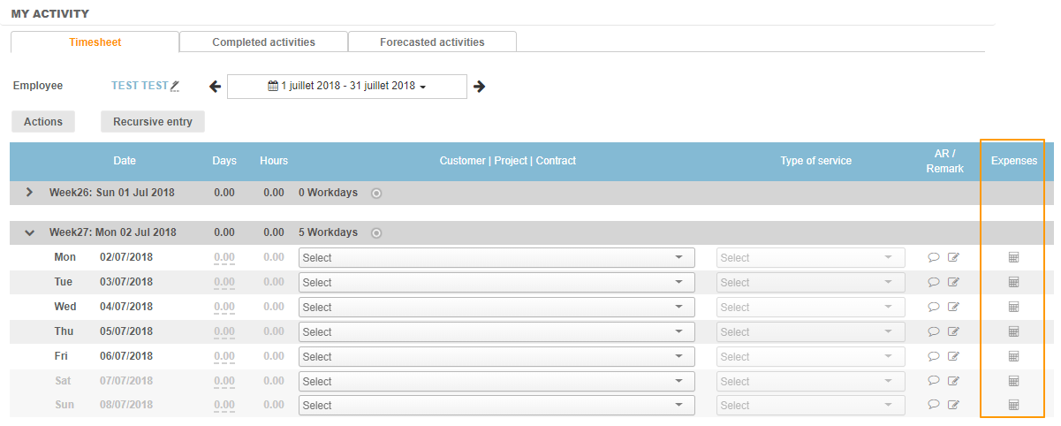Switch to Completed activities tab

coord(263,42)
